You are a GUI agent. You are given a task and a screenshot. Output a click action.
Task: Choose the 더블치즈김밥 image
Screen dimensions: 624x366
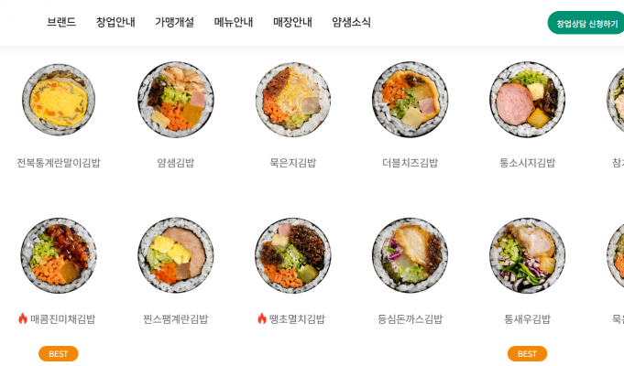pos(410,100)
